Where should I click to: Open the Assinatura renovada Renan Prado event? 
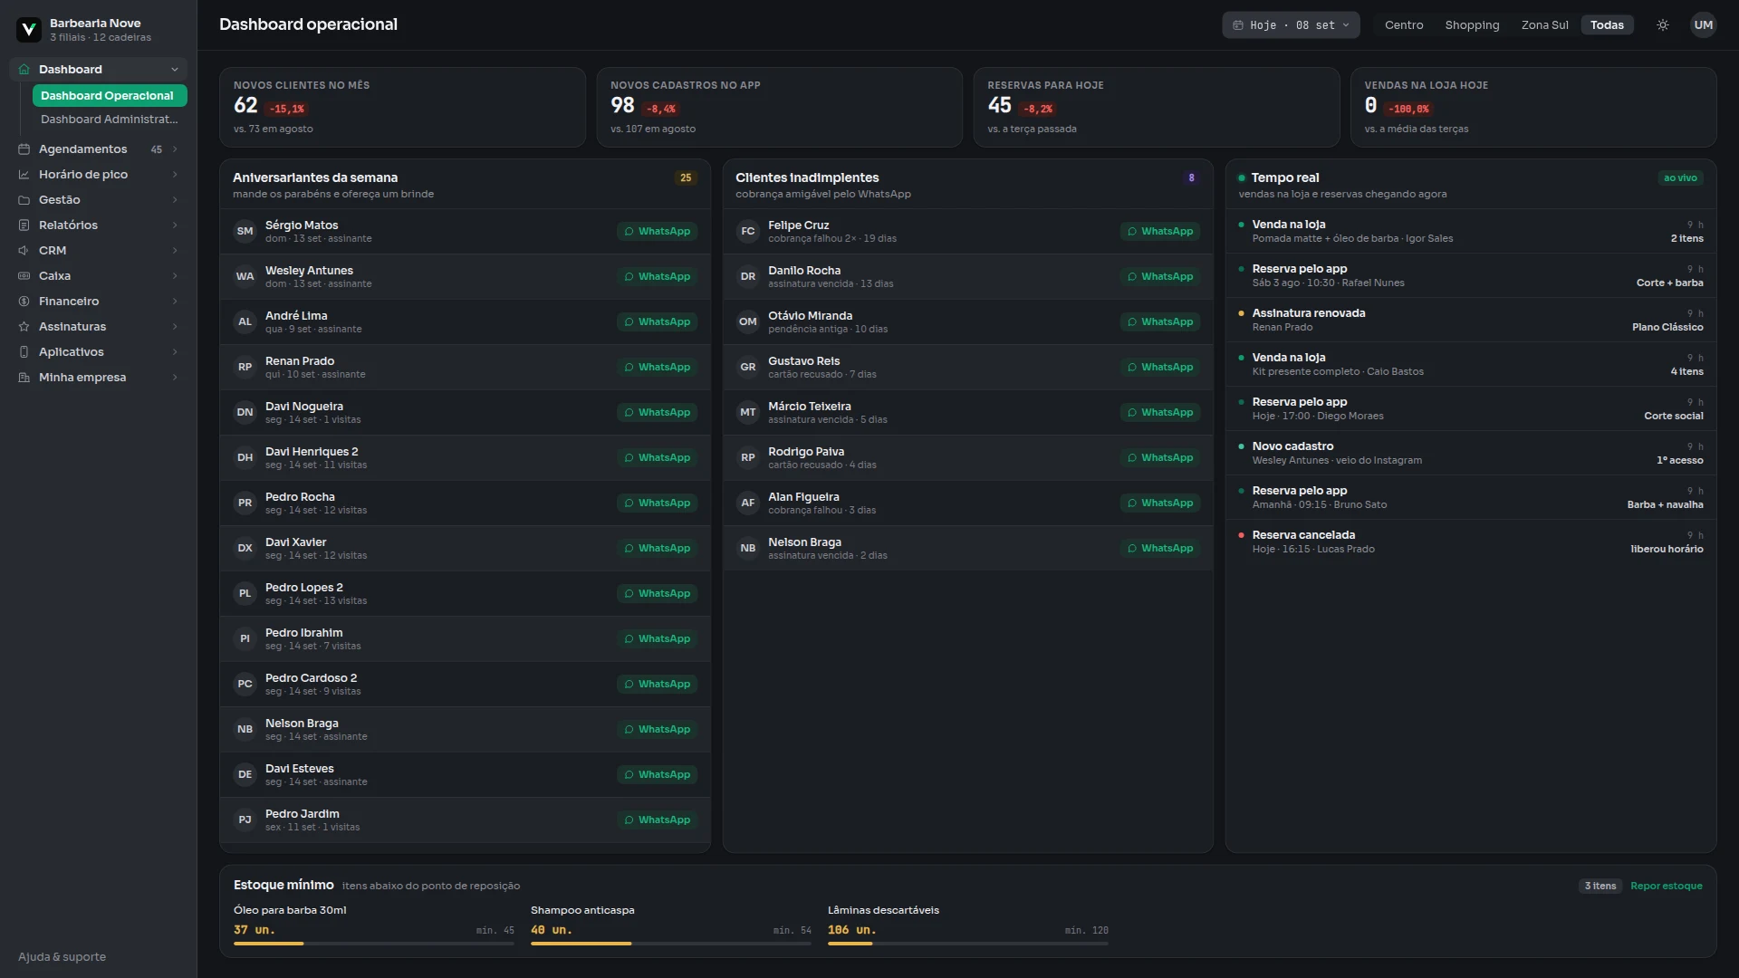pos(1471,320)
